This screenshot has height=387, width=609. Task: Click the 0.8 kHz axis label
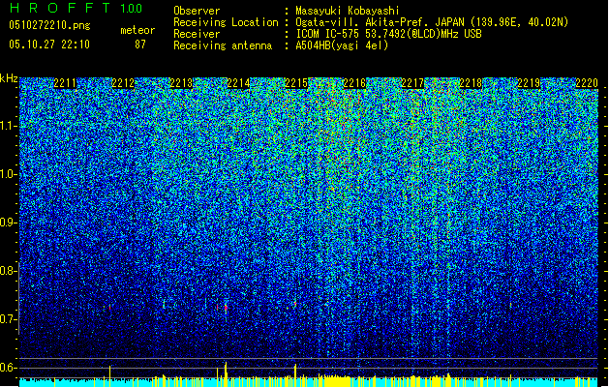pos(8,271)
